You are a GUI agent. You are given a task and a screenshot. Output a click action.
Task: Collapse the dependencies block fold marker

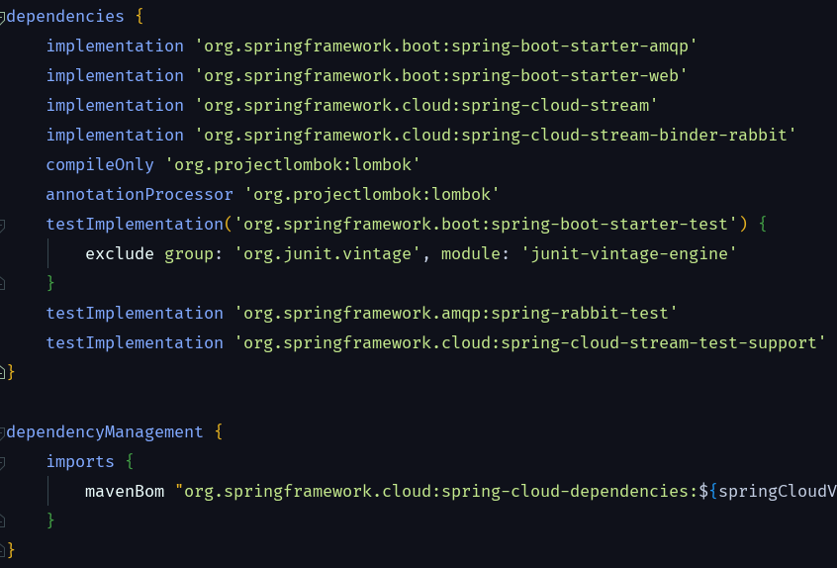[2, 17]
